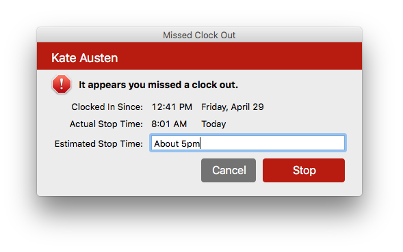Click the missed clock out message text
Viewport: 403px width, 252px height.
click(x=158, y=85)
